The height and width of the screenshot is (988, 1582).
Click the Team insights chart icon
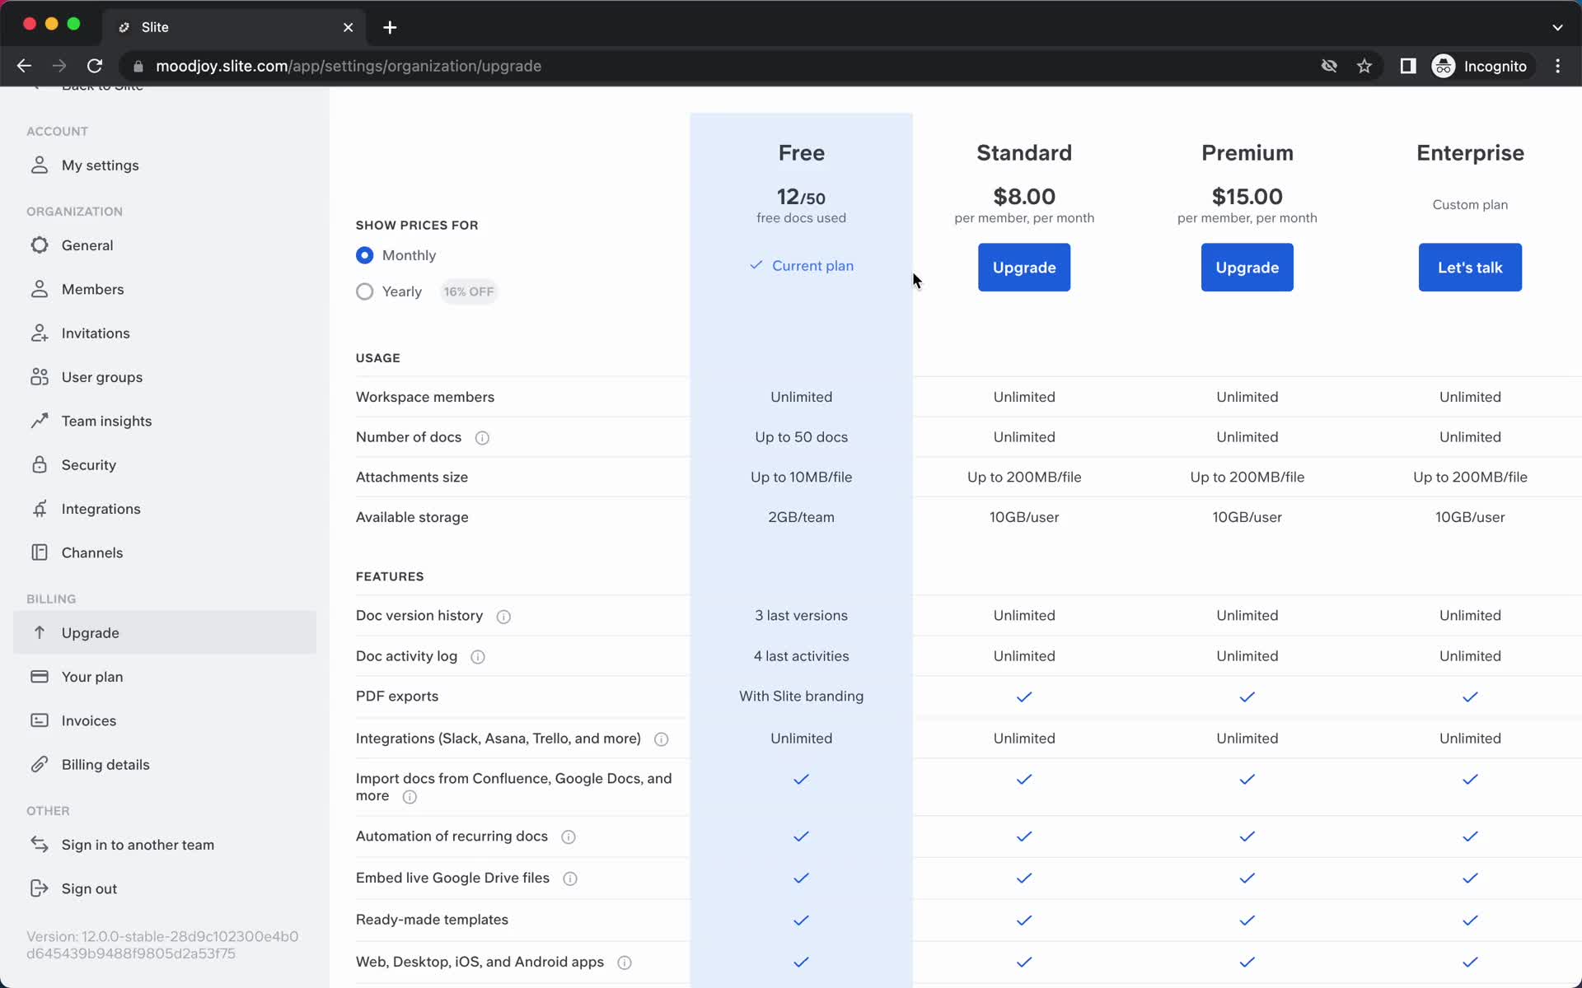click(40, 421)
